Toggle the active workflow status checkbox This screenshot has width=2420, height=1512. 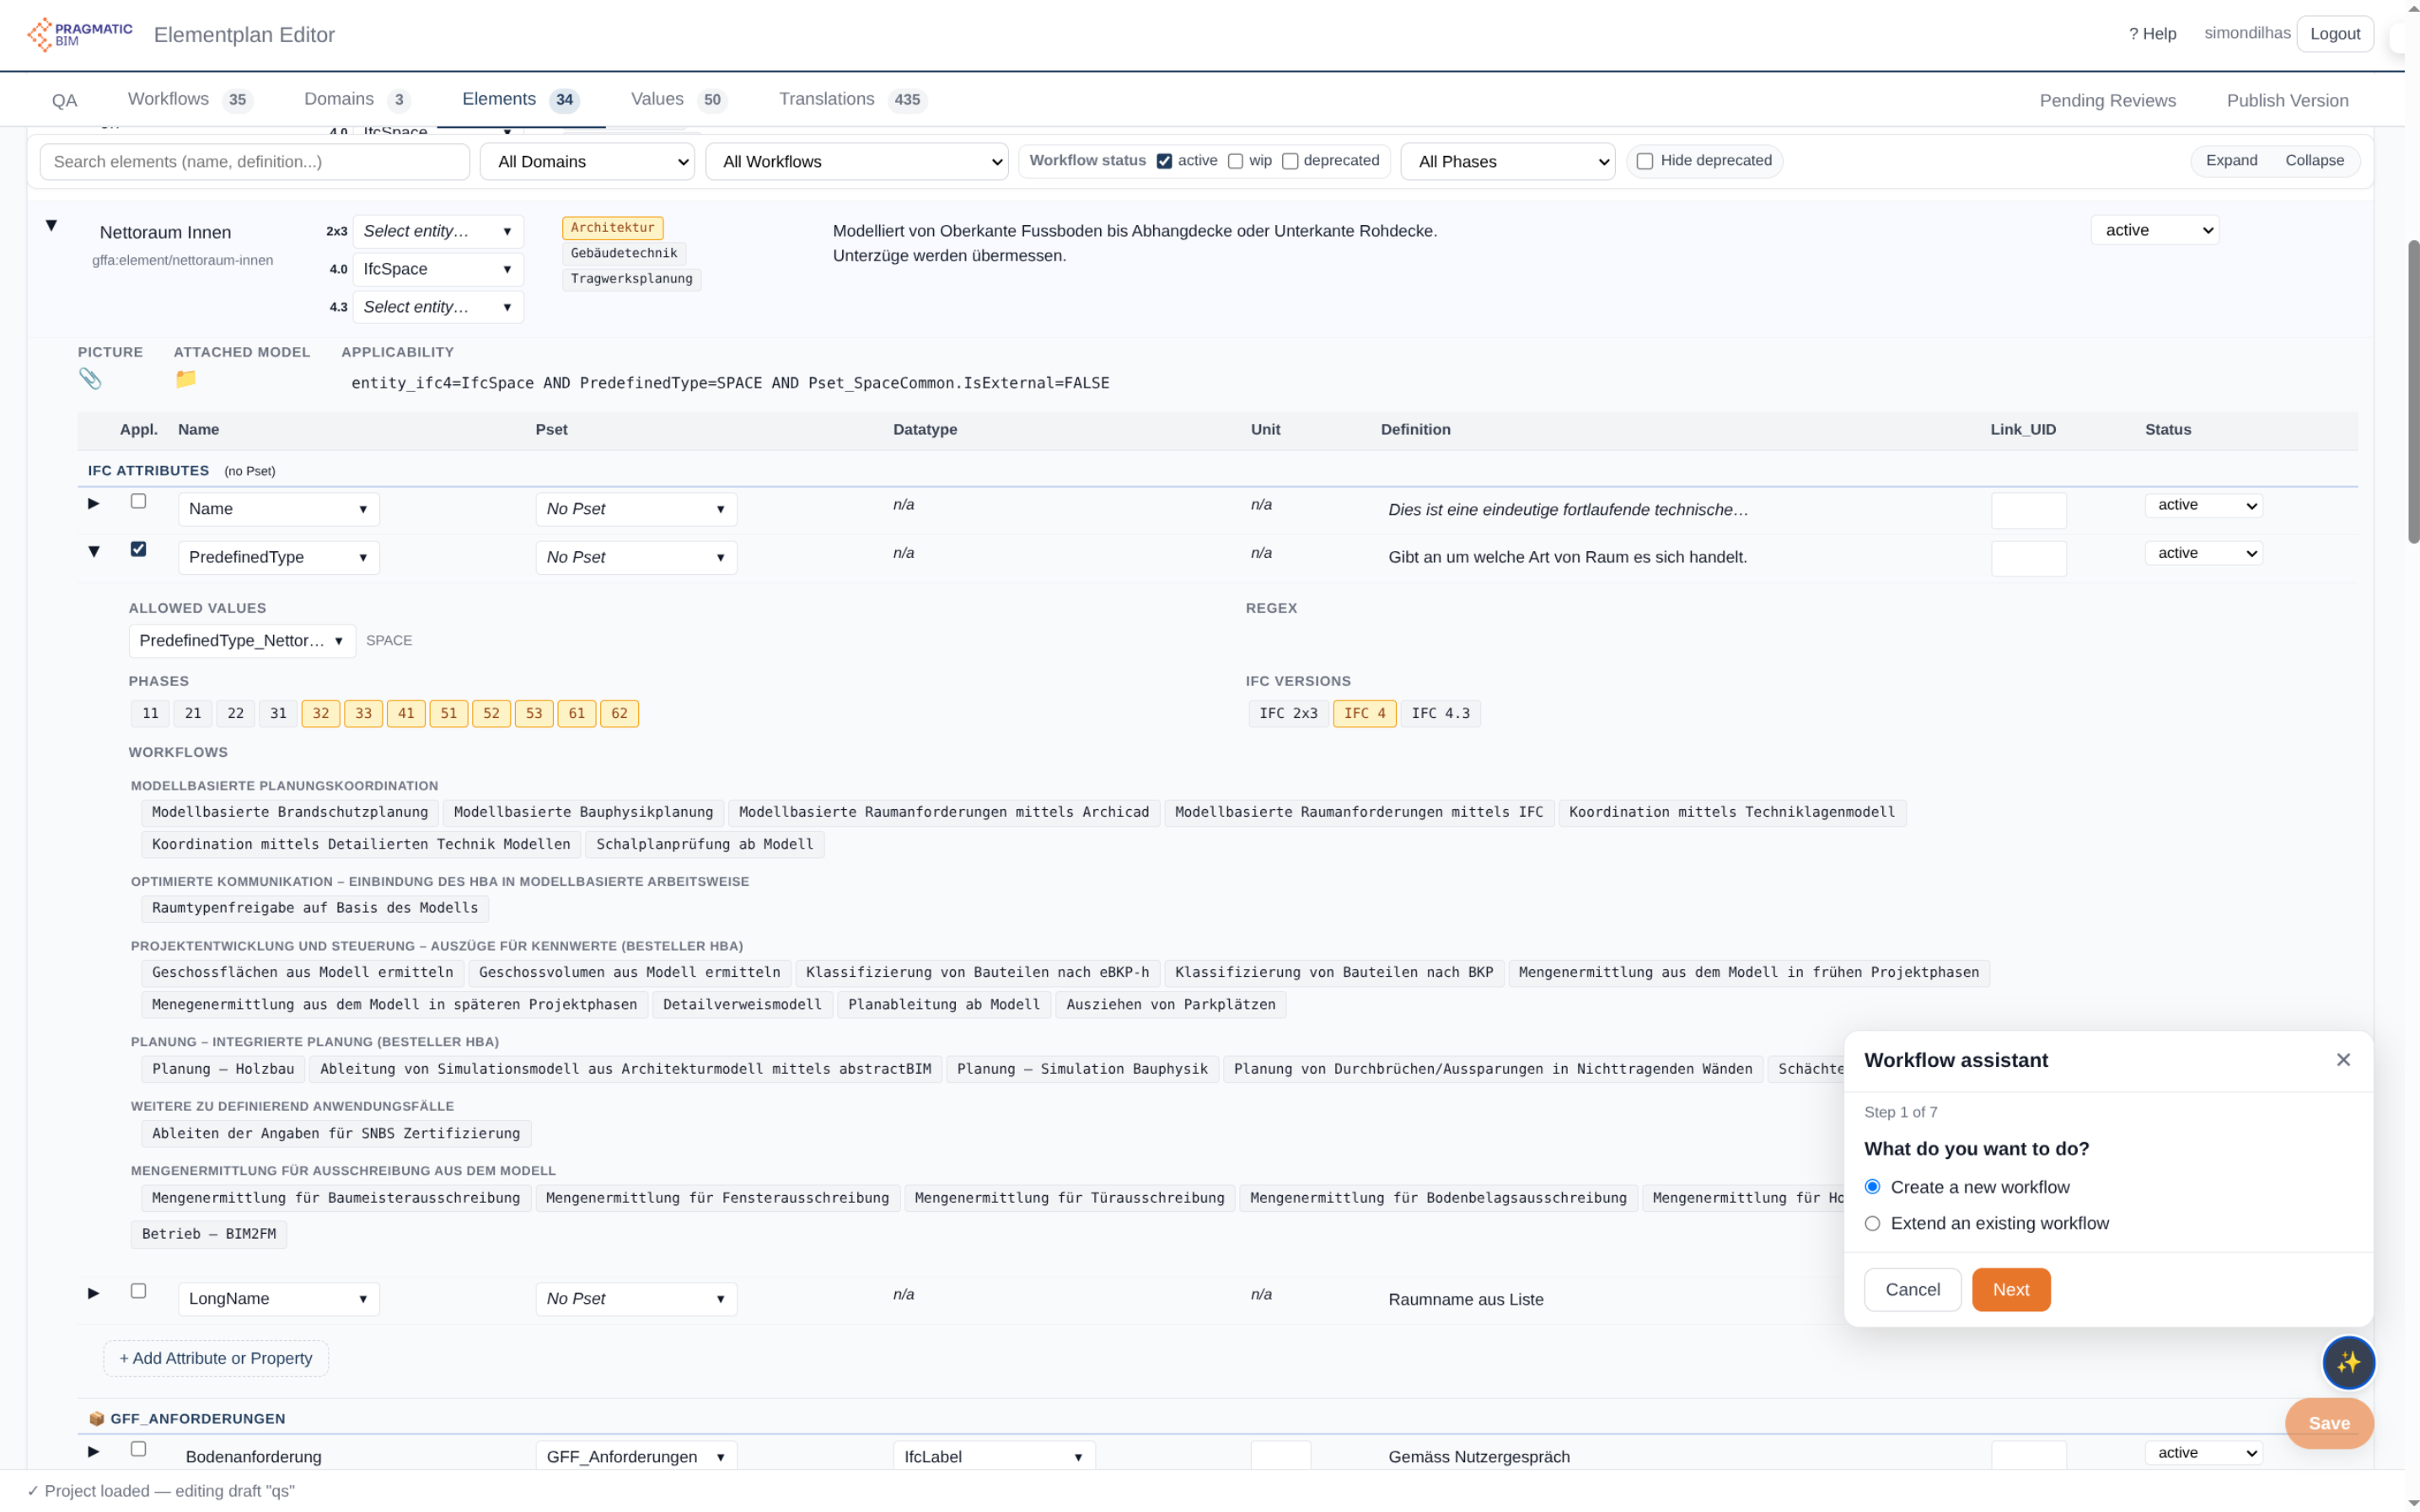(x=1164, y=161)
